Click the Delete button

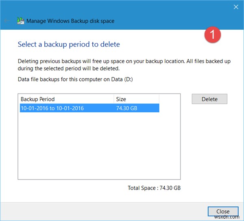[209, 99]
